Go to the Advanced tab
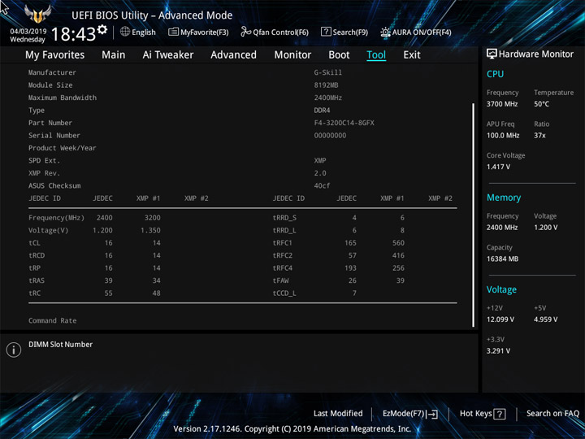585x439 pixels. (233, 55)
